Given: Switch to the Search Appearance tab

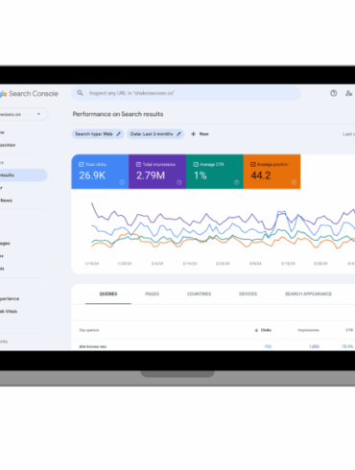Looking at the screenshot, I should (308, 294).
